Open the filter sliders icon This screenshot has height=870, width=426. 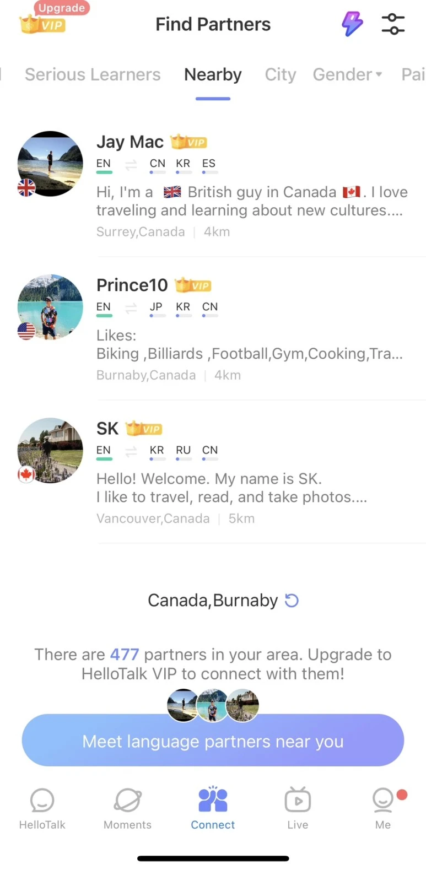click(x=393, y=24)
